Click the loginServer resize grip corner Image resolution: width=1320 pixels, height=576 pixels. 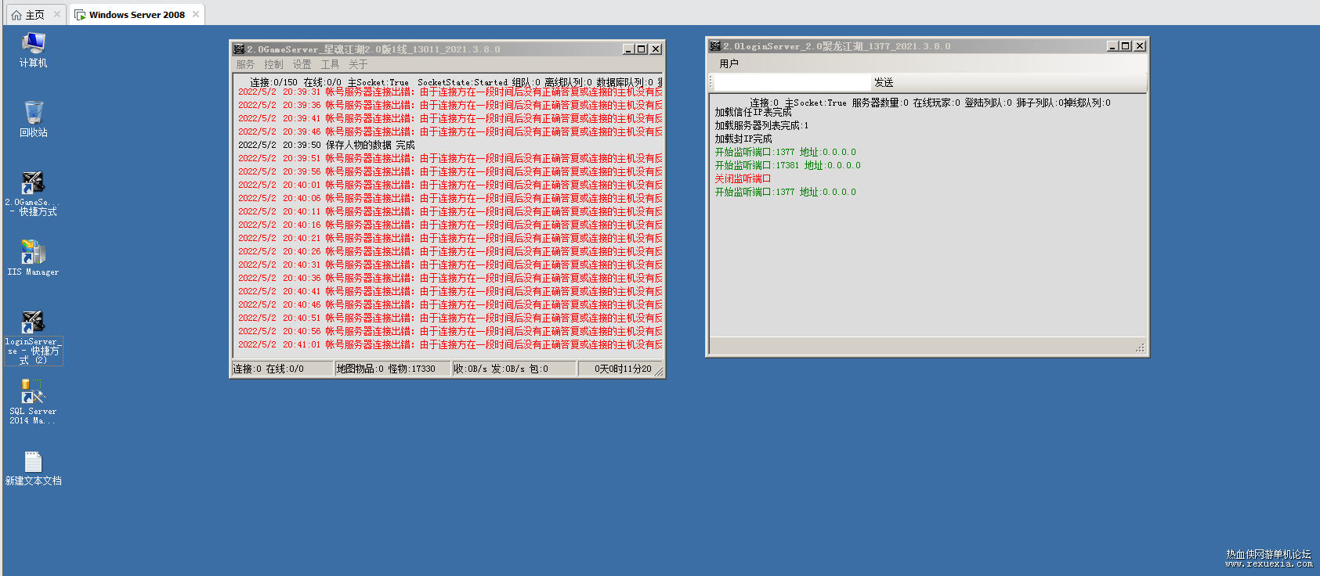point(1141,347)
